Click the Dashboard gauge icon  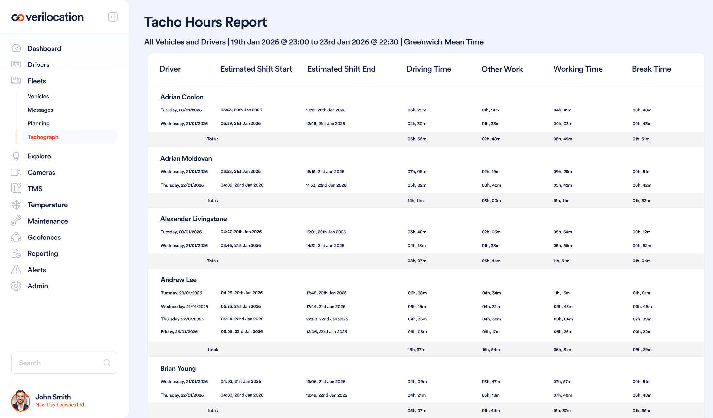[16, 48]
